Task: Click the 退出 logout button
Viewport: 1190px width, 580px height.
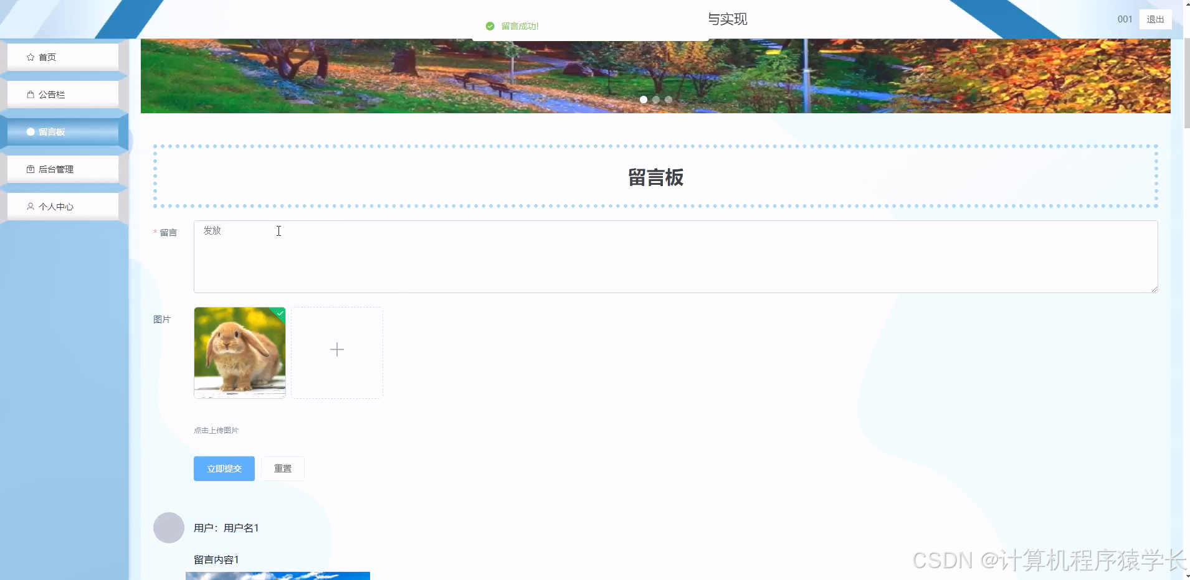Action: pos(1154,19)
